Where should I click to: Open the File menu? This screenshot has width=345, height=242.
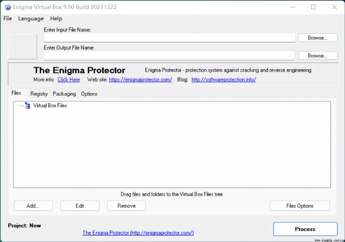pyautogui.click(x=8, y=19)
